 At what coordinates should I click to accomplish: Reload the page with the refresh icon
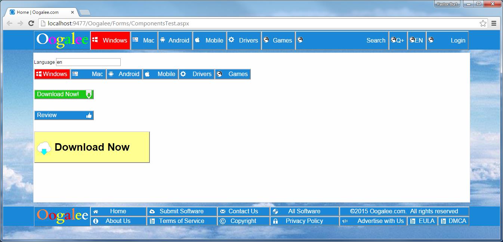pyautogui.click(x=31, y=23)
